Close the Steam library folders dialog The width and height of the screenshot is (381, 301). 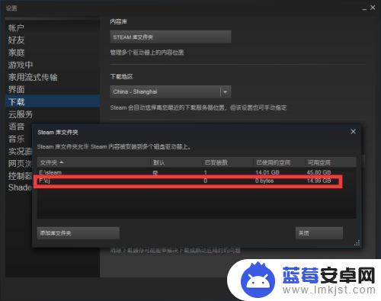click(353, 132)
